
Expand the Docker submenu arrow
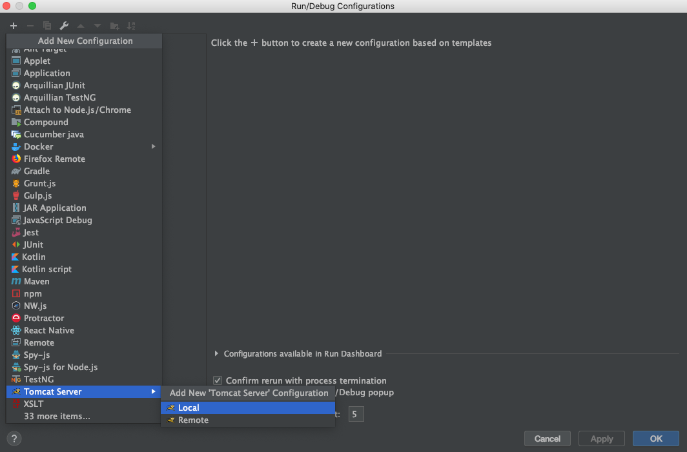click(154, 146)
